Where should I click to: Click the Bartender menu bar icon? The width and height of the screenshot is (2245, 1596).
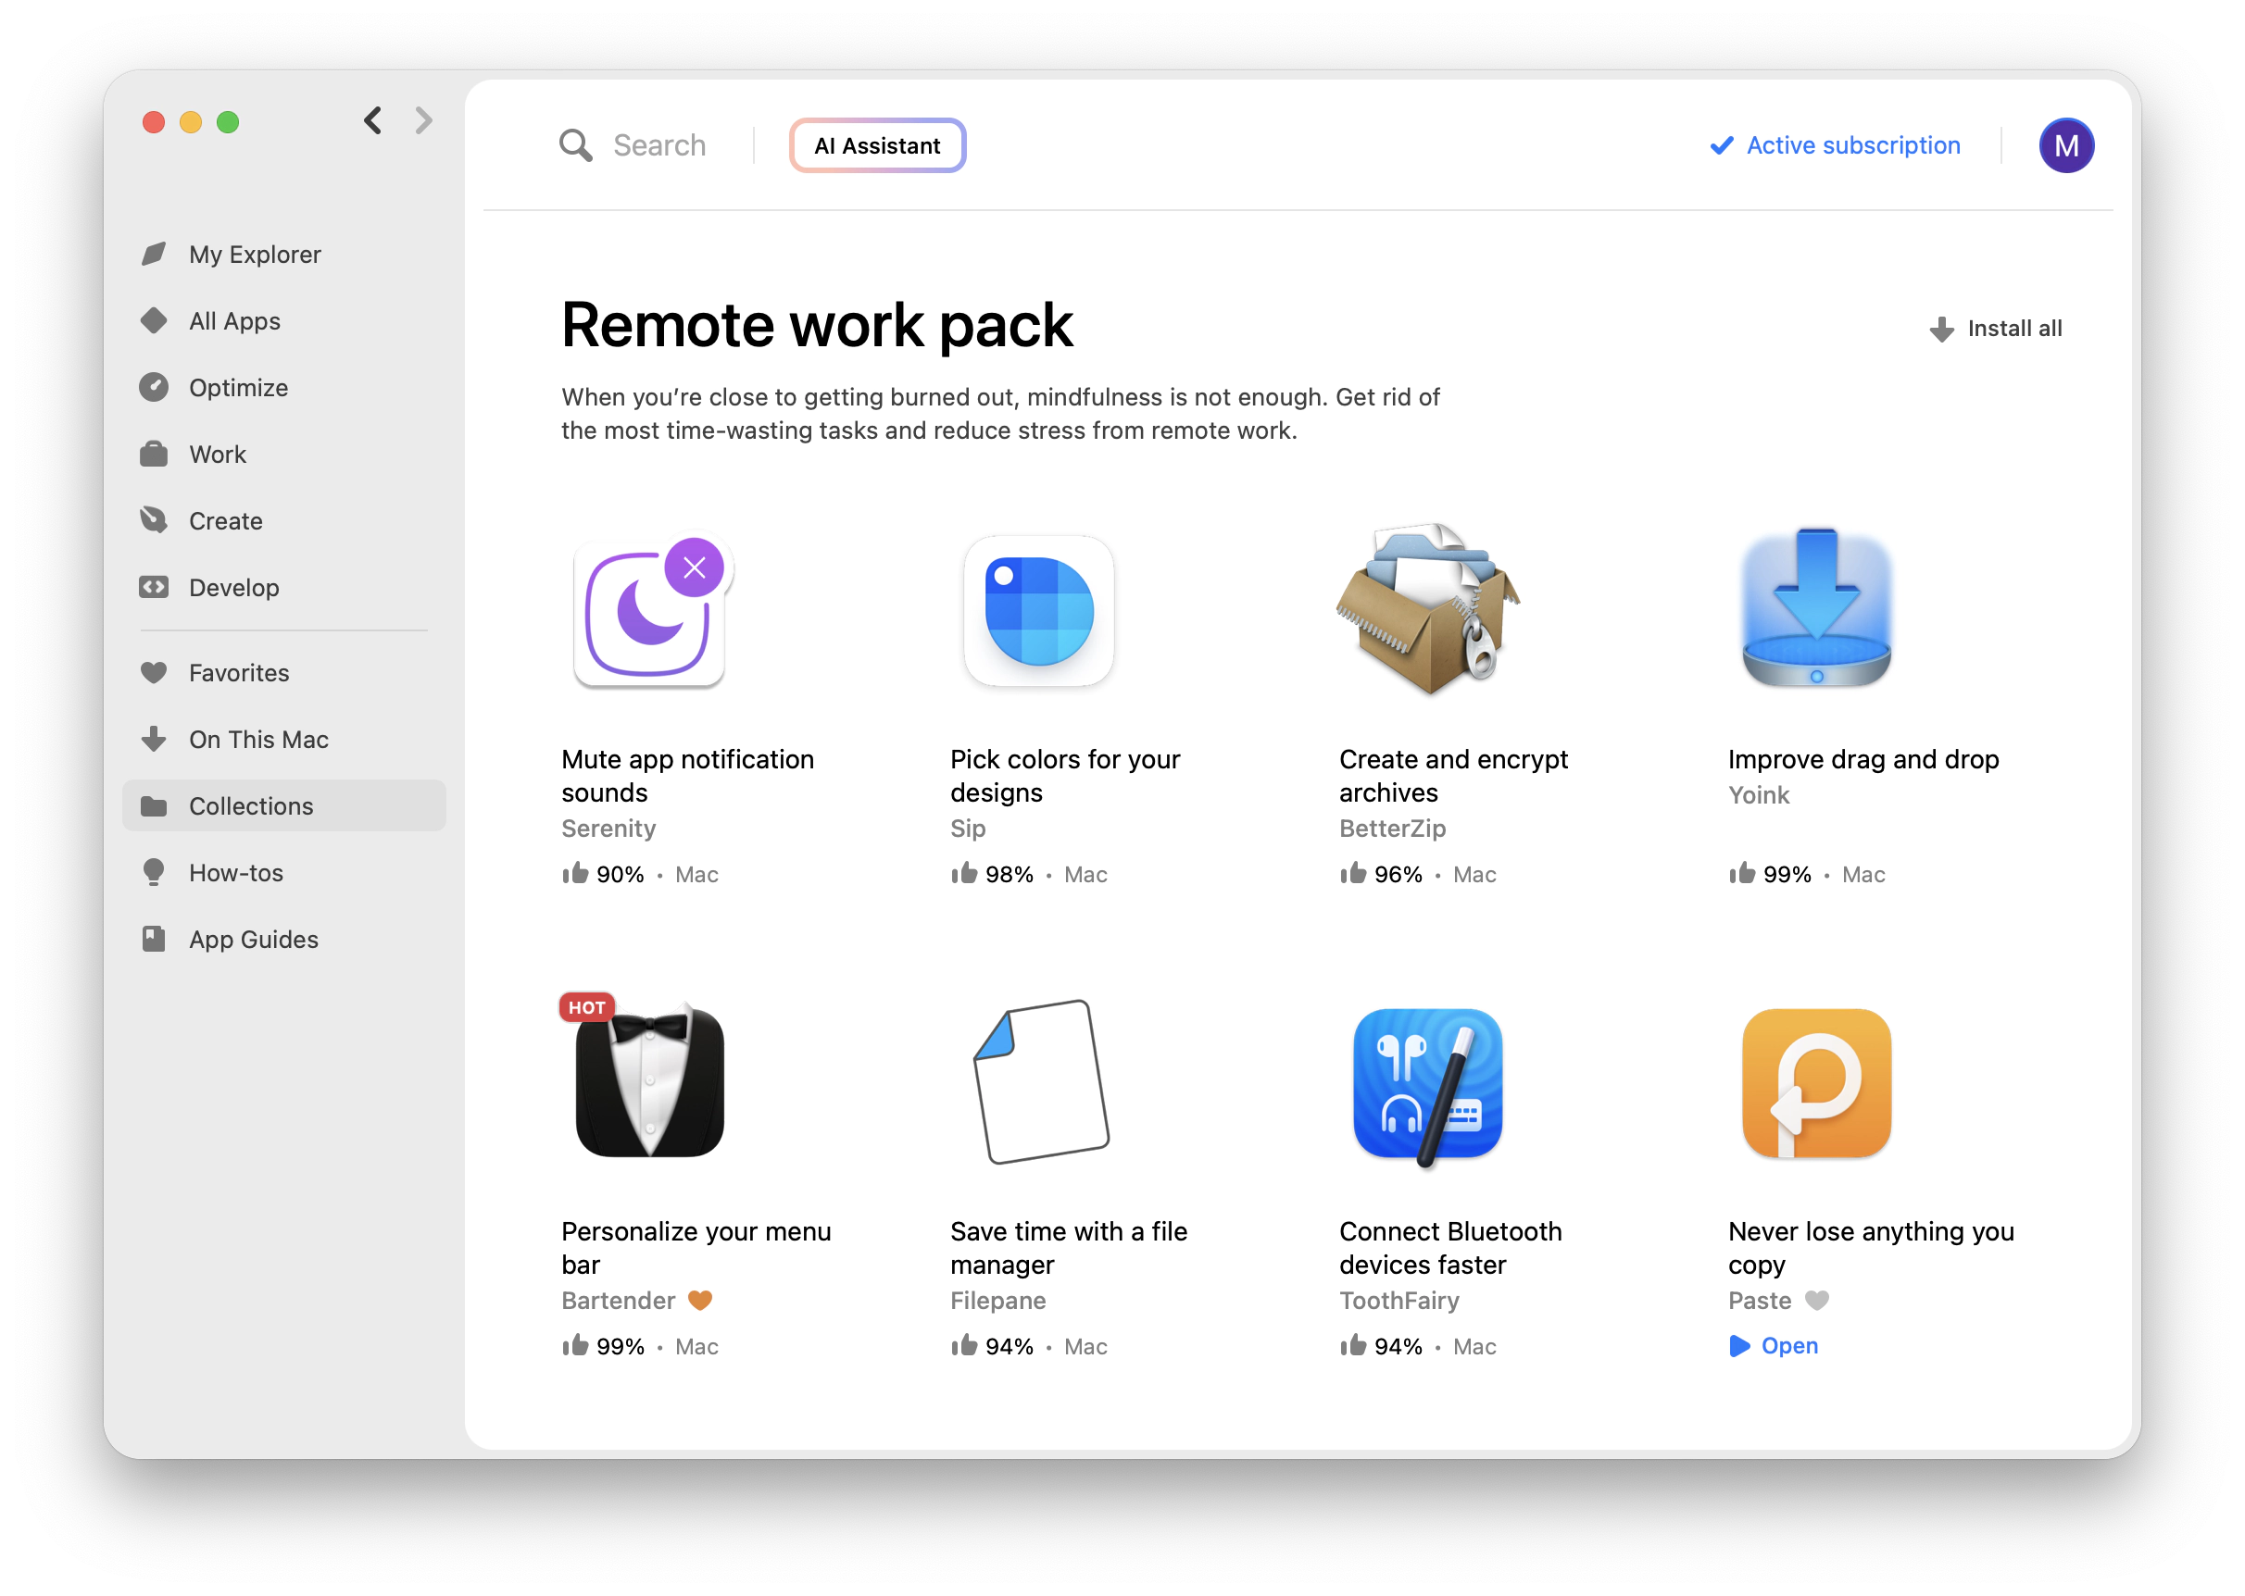tap(650, 1078)
